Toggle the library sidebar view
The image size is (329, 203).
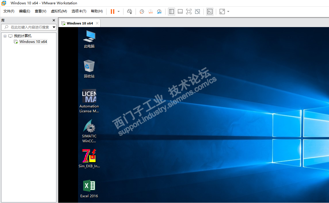tap(172, 12)
